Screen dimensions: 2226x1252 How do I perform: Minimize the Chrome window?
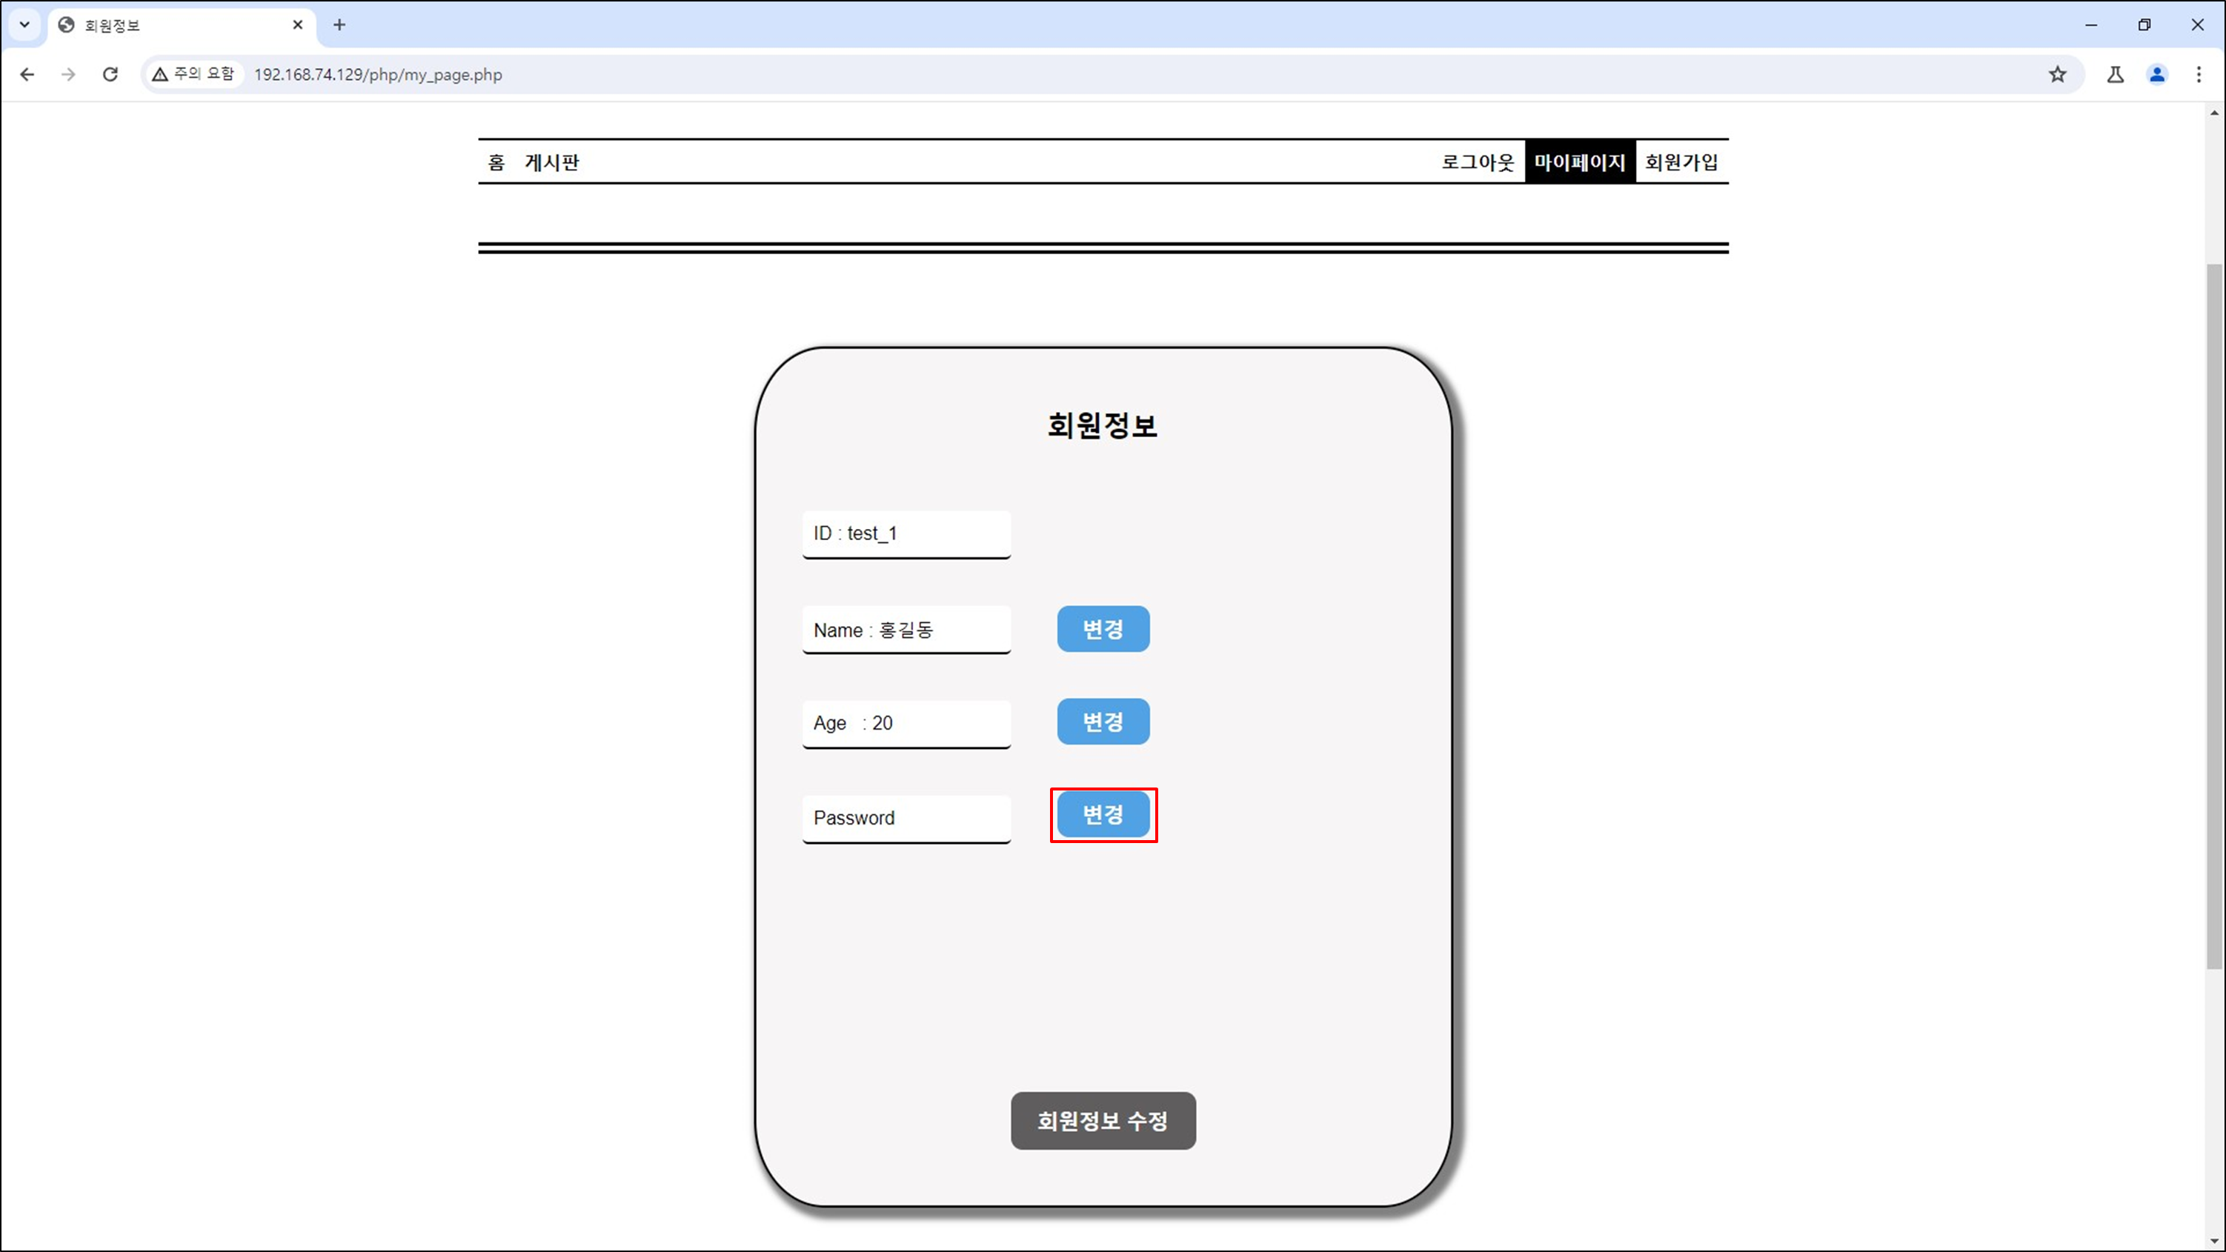(2091, 25)
